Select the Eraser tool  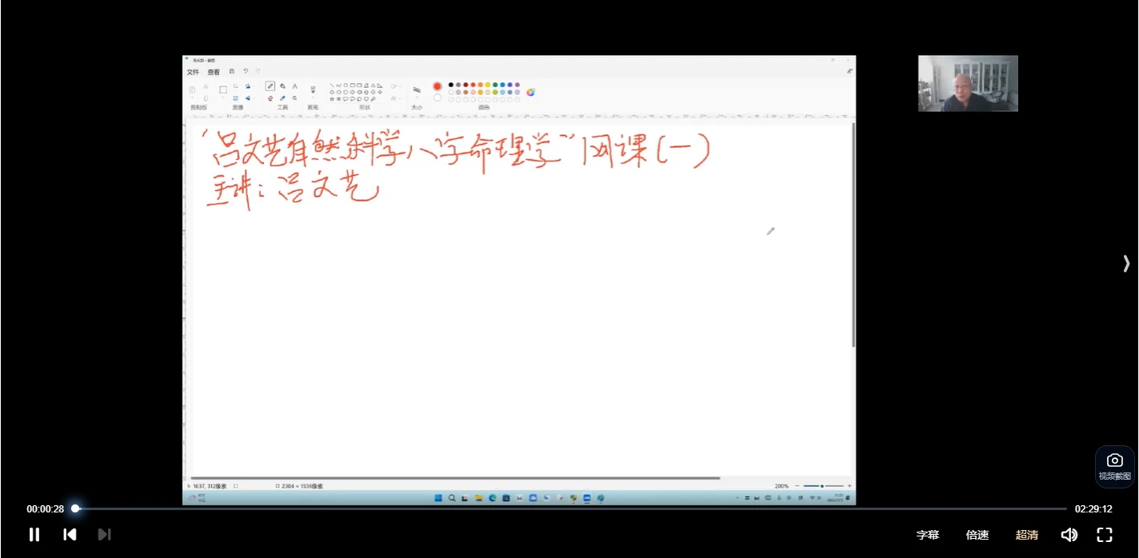click(270, 98)
